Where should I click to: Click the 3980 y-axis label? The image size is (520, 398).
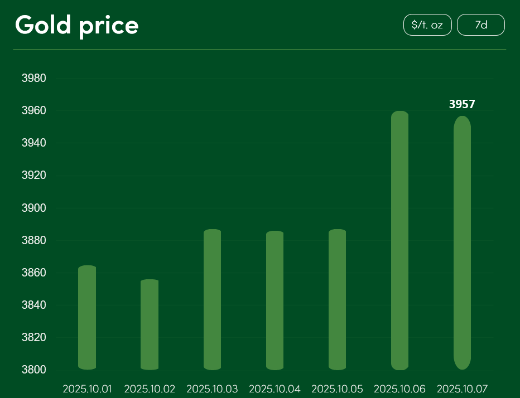pos(33,79)
